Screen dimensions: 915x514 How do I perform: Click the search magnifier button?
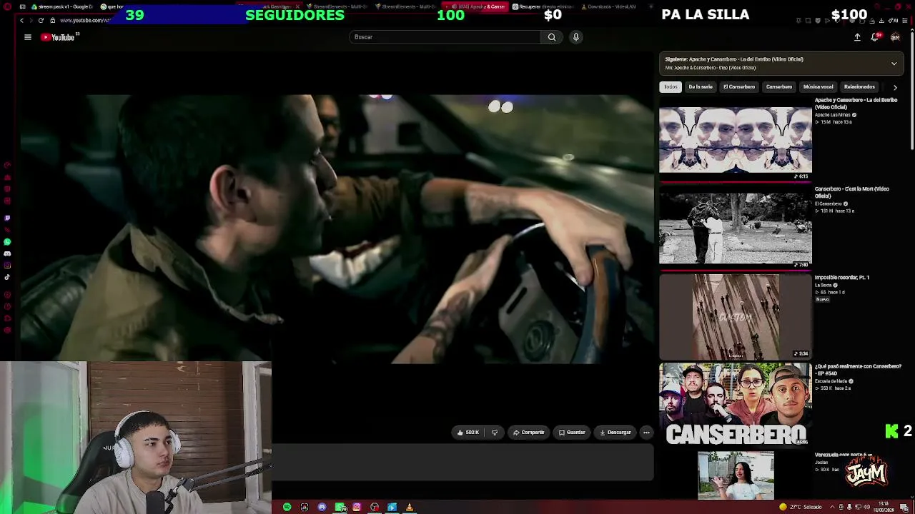(x=552, y=37)
